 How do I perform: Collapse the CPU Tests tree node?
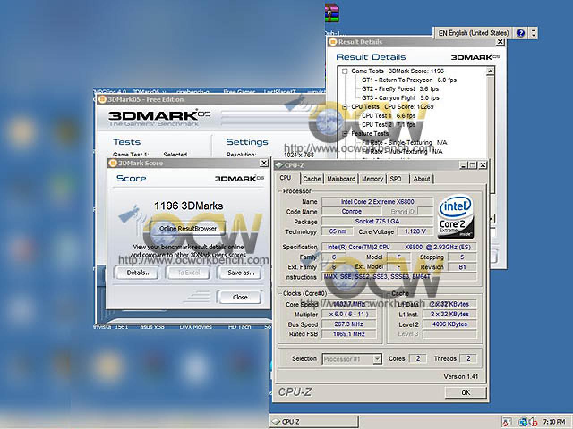tap(345, 107)
